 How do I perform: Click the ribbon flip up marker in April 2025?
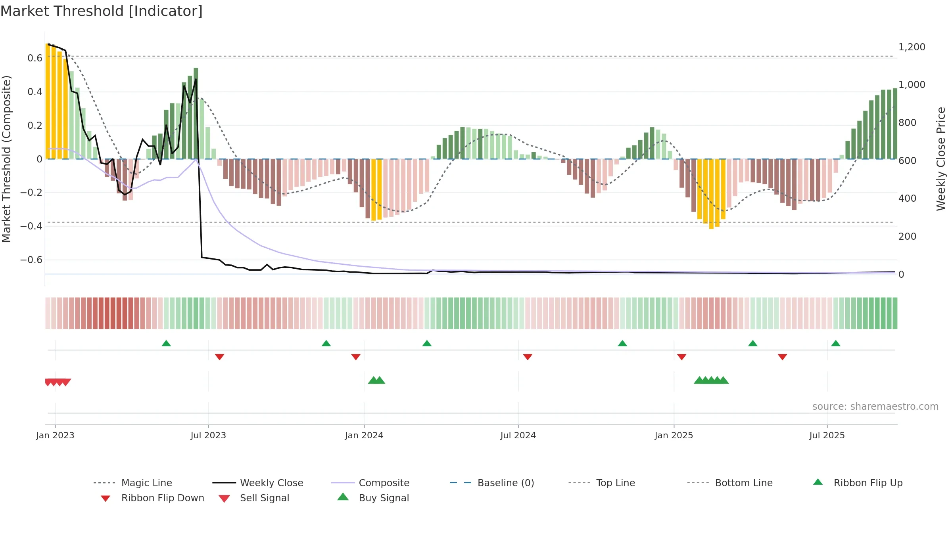click(753, 343)
